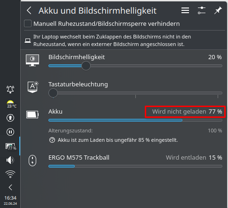Image resolution: width=228 pixels, height=208 pixels.
Task: Click the battery tray icon showing 77 %
Action: (11, 146)
